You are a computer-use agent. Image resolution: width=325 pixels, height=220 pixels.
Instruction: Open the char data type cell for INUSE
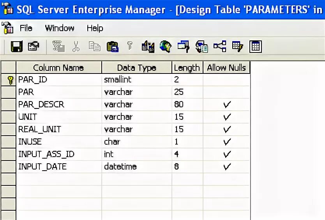tap(137, 141)
